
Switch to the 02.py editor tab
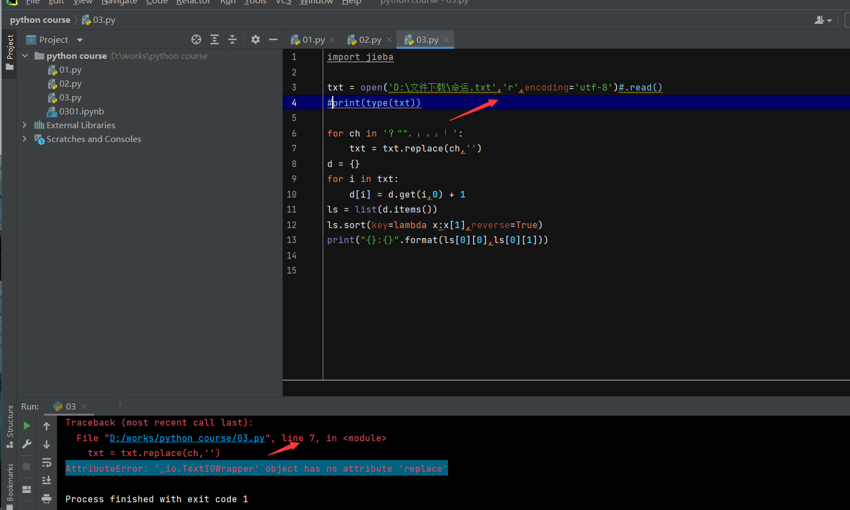coord(368,39)
